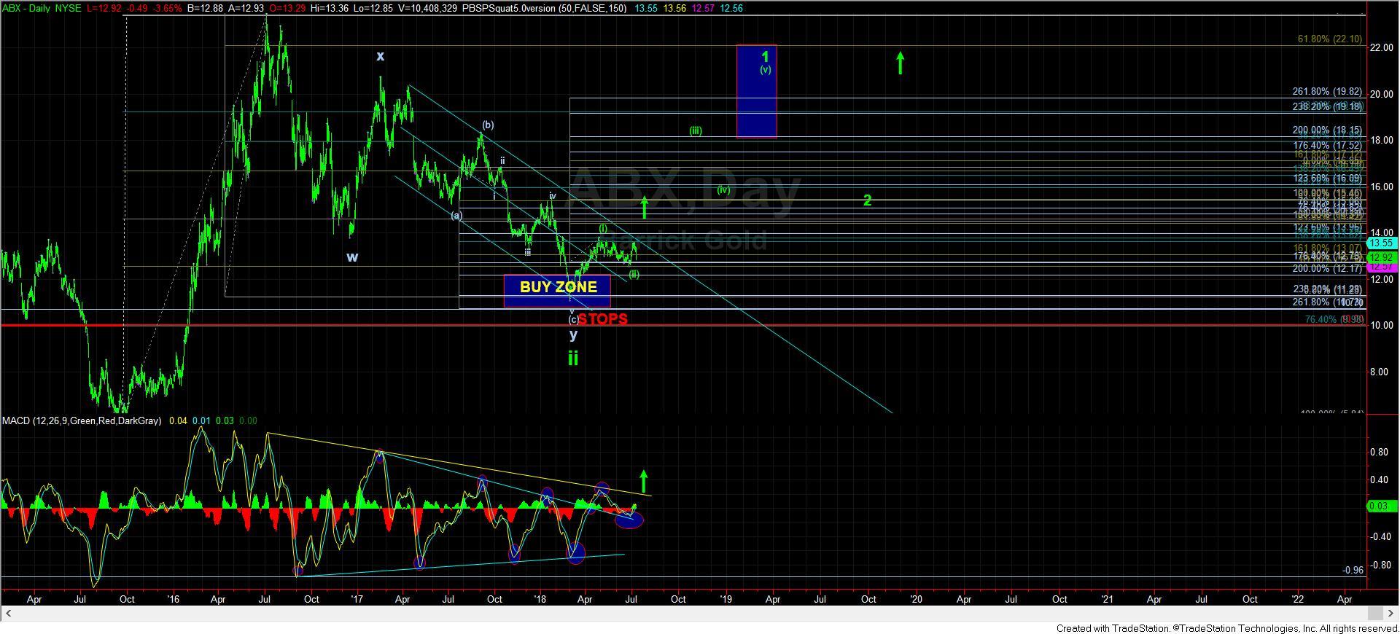Click the MACD (12,26,9,Green,Red,DarkGray) indicator label
Viewport: 1400px width, 634px height.
(x=82, y=420)
